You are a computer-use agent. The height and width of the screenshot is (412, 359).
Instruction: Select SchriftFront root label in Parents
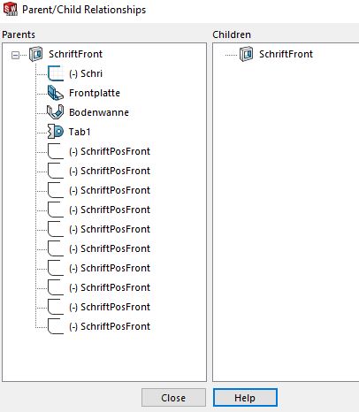(75, 54)
